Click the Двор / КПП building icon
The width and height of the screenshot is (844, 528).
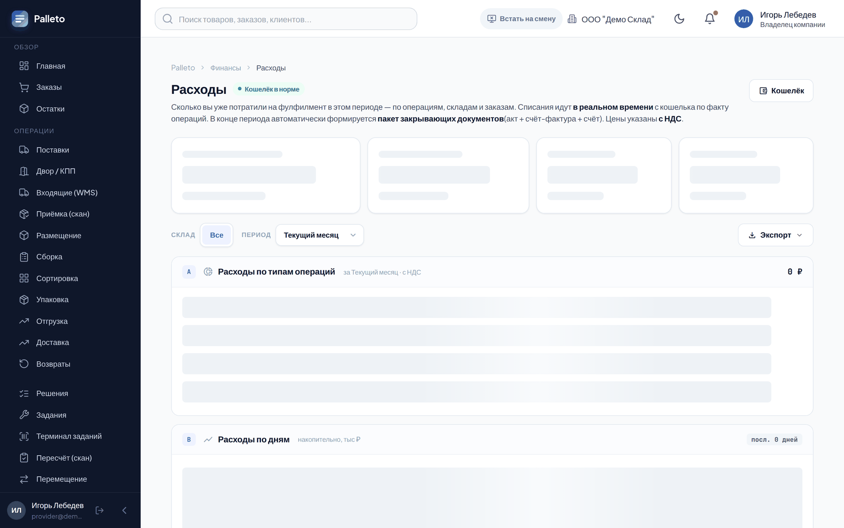pos(24,171)
